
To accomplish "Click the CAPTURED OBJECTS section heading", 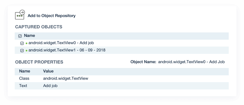I will pos(39,27).
